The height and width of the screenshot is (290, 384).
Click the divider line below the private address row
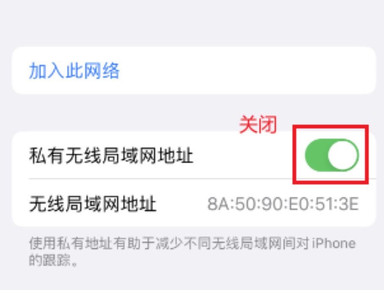pos(202,179)
